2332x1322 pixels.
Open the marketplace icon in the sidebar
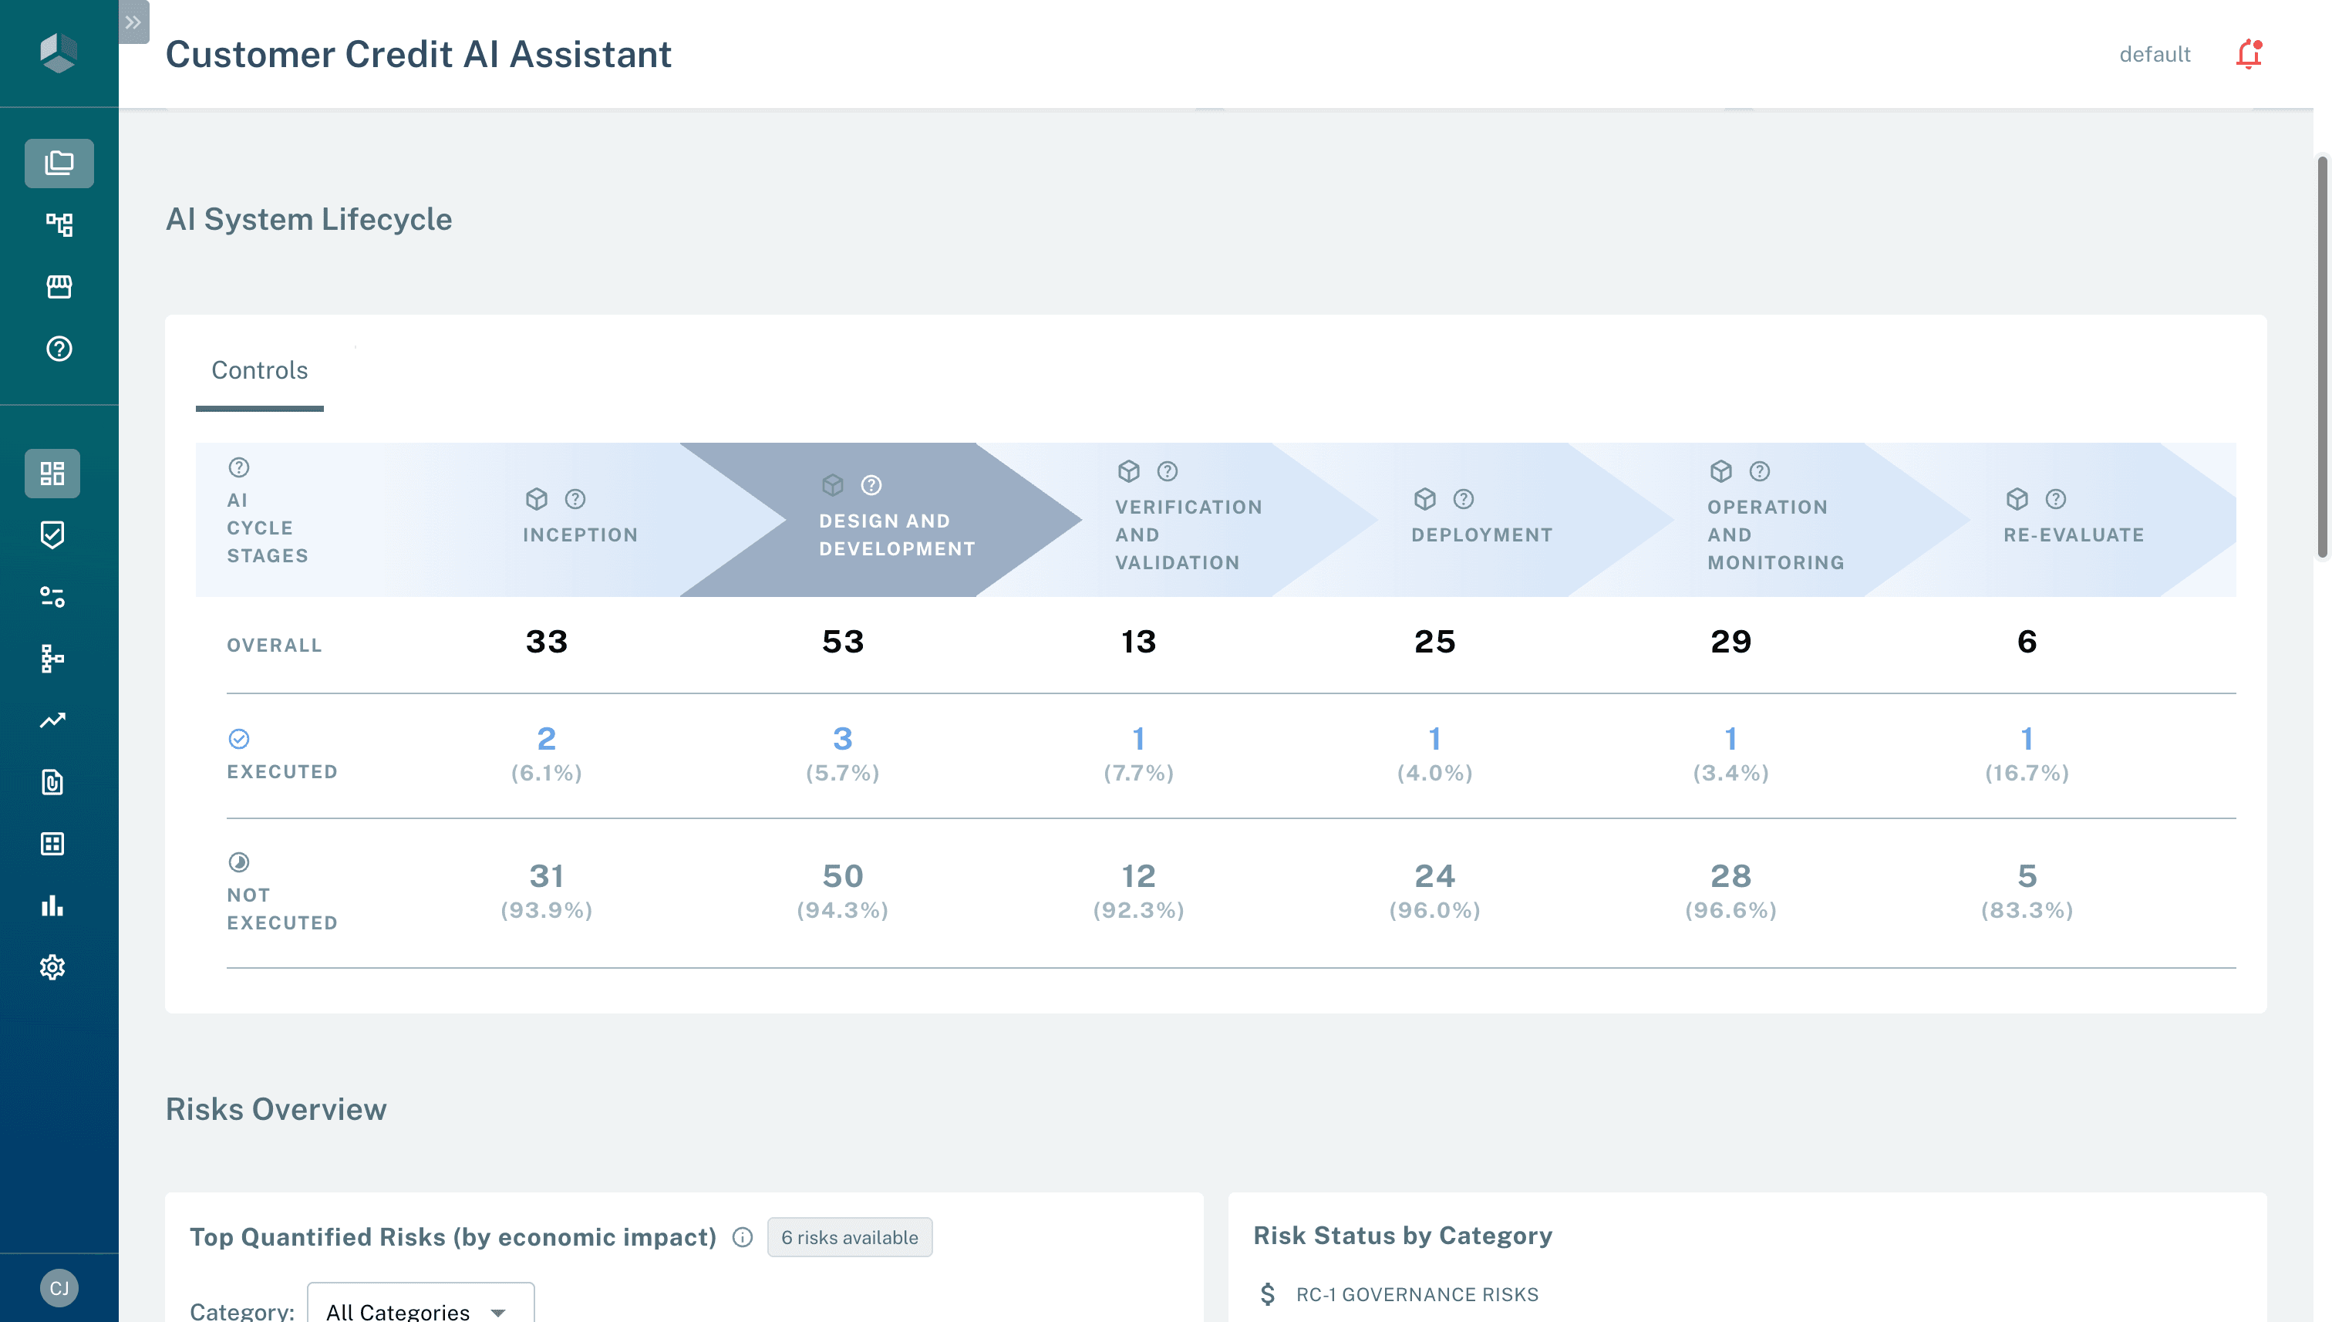[59, 287]
